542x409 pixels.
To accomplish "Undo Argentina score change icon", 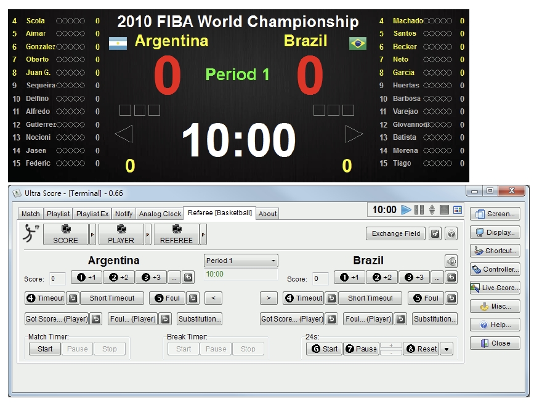I will [188, 277].
